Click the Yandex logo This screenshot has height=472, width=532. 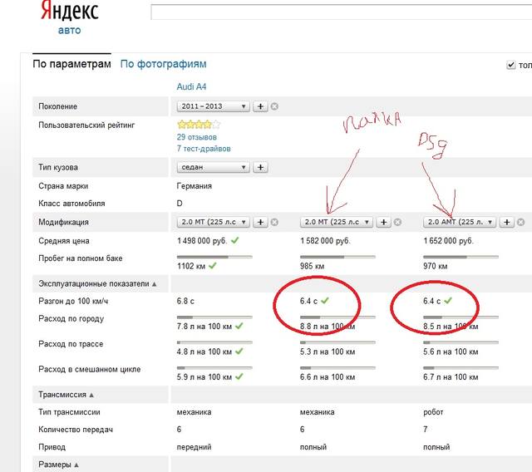70,10
